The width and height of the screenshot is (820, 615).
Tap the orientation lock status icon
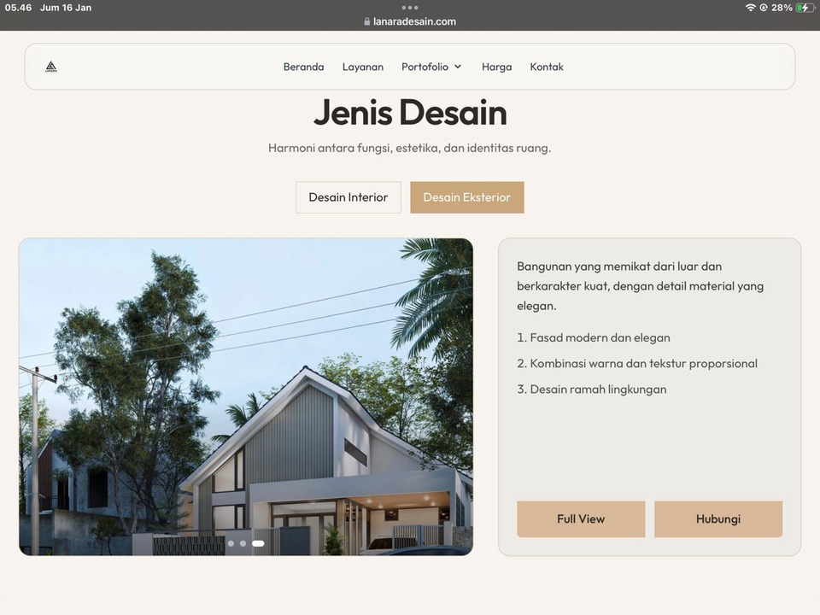coord(763,8)
